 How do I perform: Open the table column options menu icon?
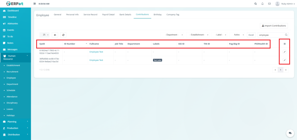tap(285, 44)
